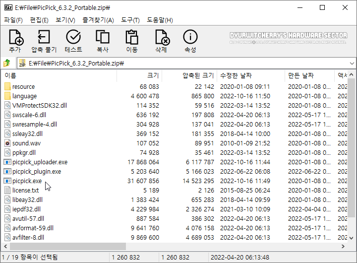Screen dimensions: 357x263
Task: Click the iepdf32.dll file icon
Action: pyautogui.click(x=7, y=209)
